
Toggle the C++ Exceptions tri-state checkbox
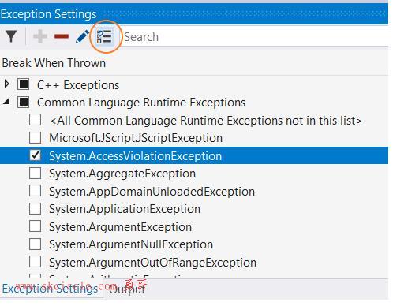(x=24, y=84)
